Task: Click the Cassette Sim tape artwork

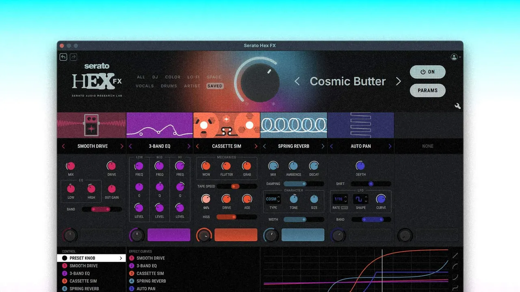Action: (x=227, y=125)
